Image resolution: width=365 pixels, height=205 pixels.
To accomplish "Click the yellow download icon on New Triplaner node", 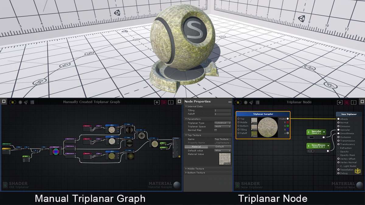I will 357,171.
